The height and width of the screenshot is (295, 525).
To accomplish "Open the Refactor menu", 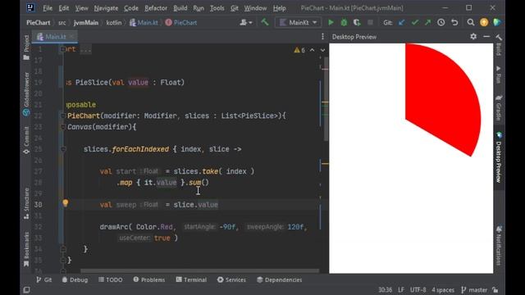I will [x=156, y=8].
